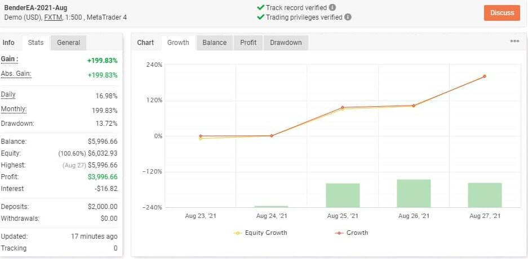The width and height of the screenshot is (528, 259).
Task: Toggle Equity Growth series in legend
Action: [265, 233]
